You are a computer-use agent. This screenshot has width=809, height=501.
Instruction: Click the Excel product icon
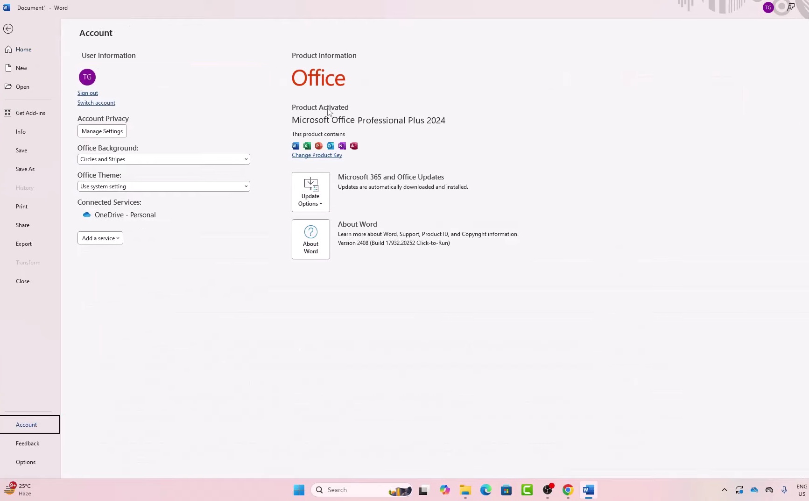tap(307, 146)
